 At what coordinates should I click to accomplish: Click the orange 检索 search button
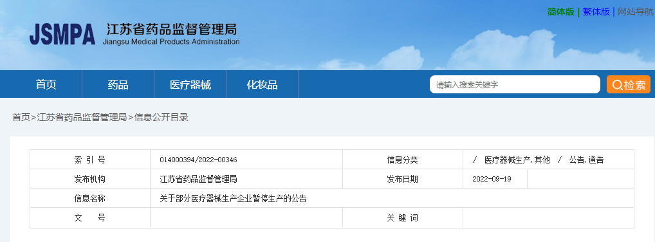point(629,84)
